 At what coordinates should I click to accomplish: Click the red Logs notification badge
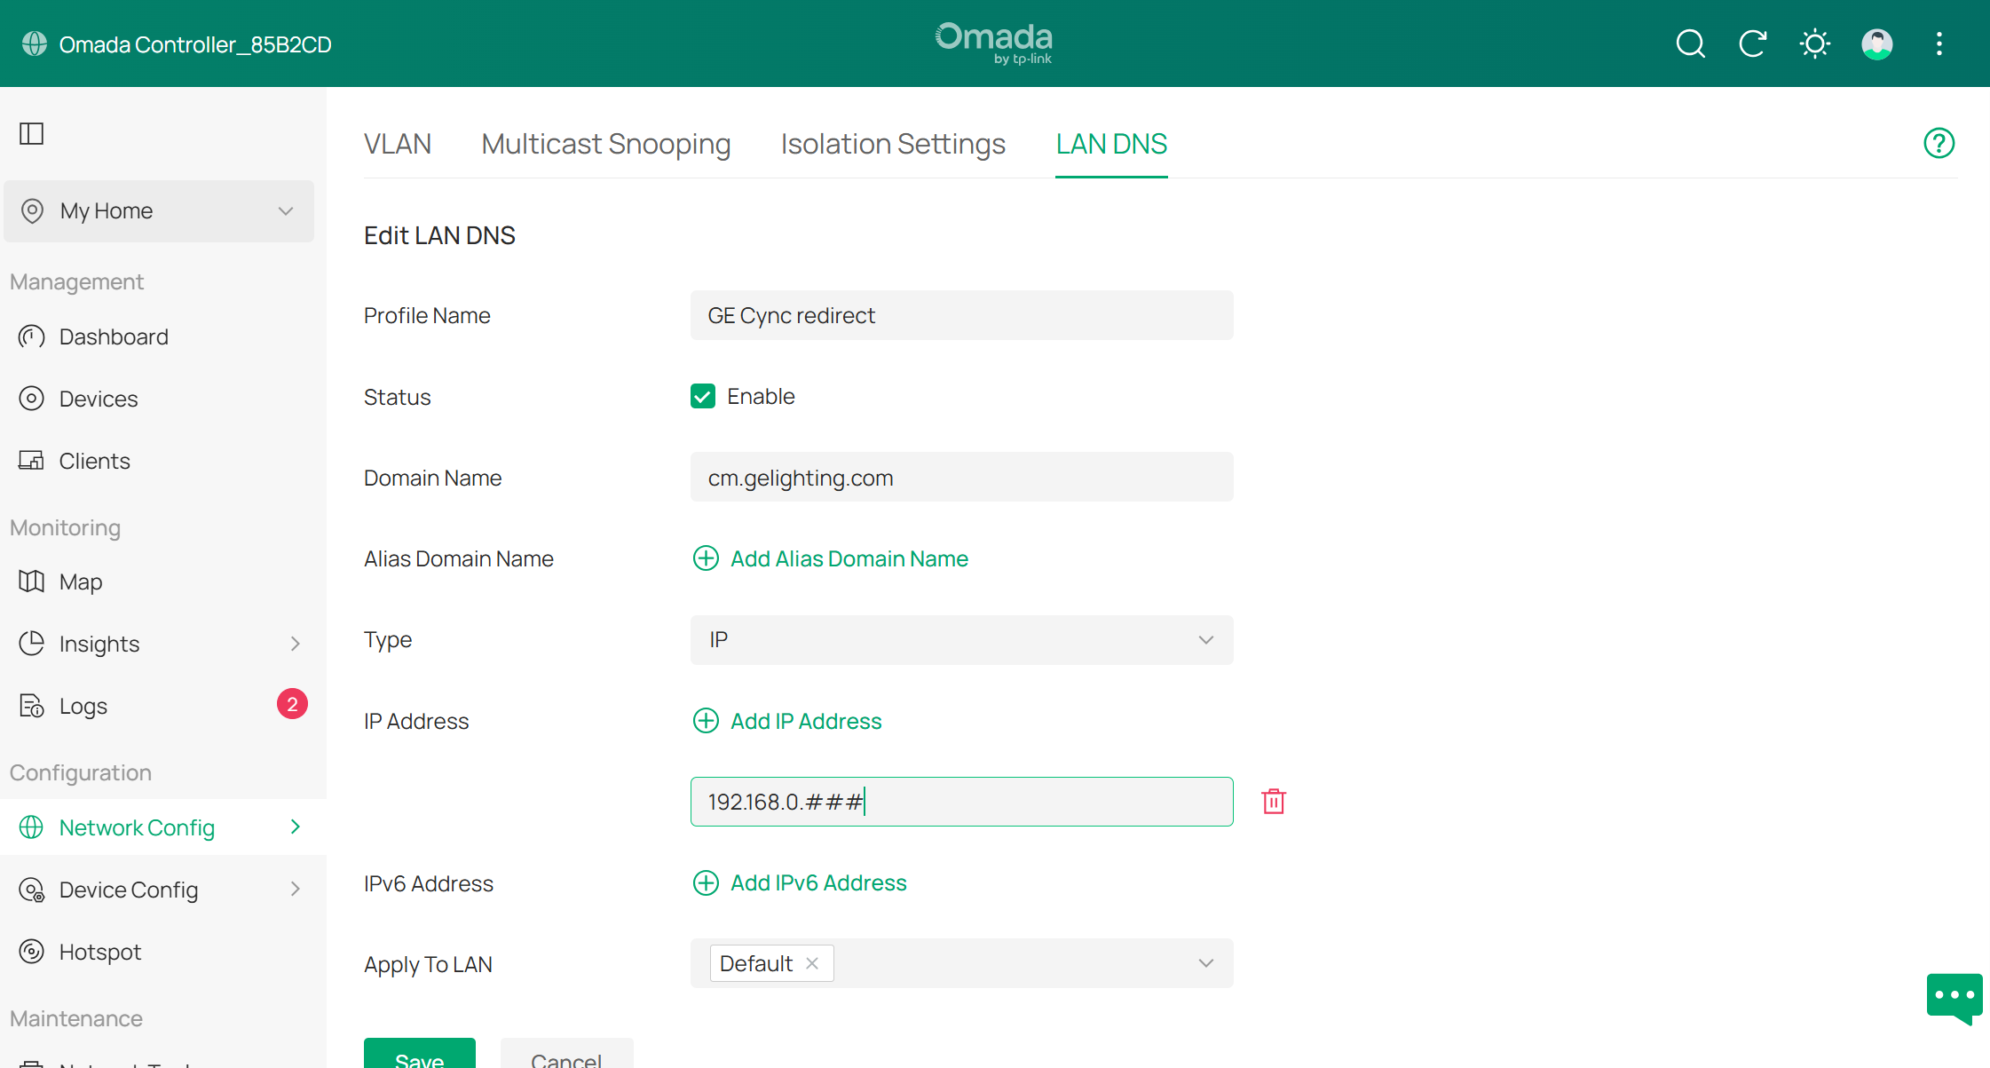tap(292, 704)
